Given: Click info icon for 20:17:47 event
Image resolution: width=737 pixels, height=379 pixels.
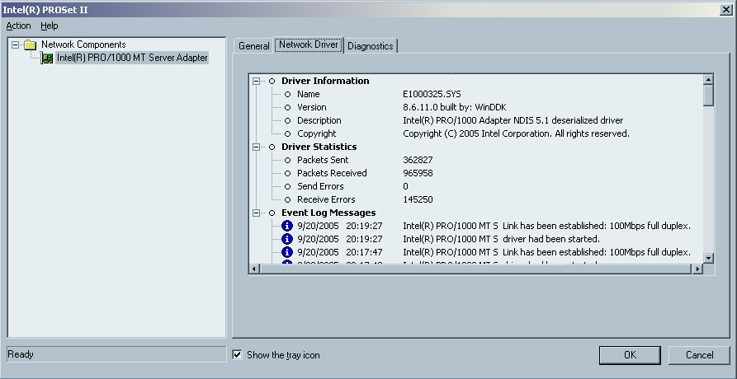Looking at the screenshot, I should (287, 252).
